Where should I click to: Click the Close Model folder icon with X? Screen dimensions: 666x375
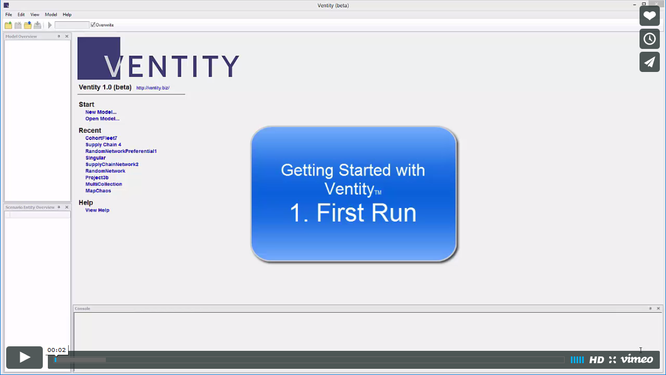(x=18, y=25)
